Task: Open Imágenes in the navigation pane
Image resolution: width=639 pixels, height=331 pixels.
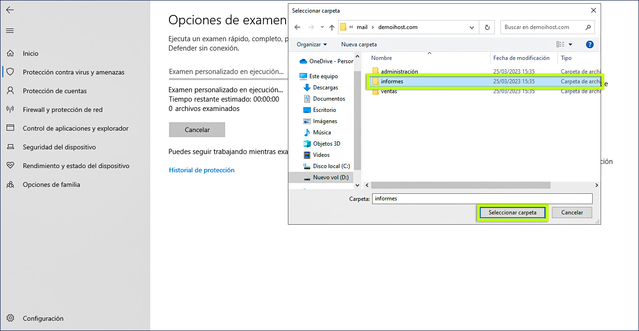Action: coord(320,121)
